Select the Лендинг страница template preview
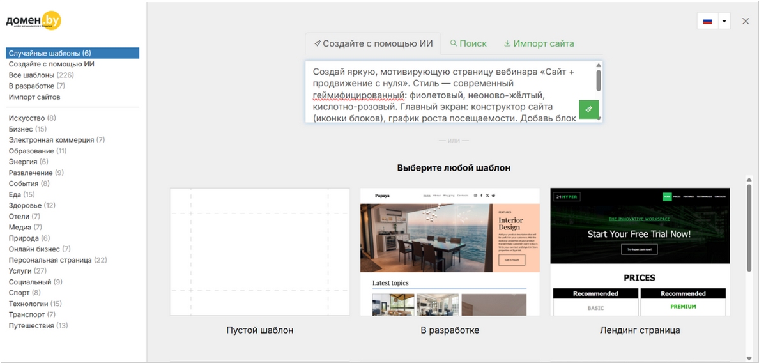The height and width of the screenshot is (363, 759). [x=640, y=251]
